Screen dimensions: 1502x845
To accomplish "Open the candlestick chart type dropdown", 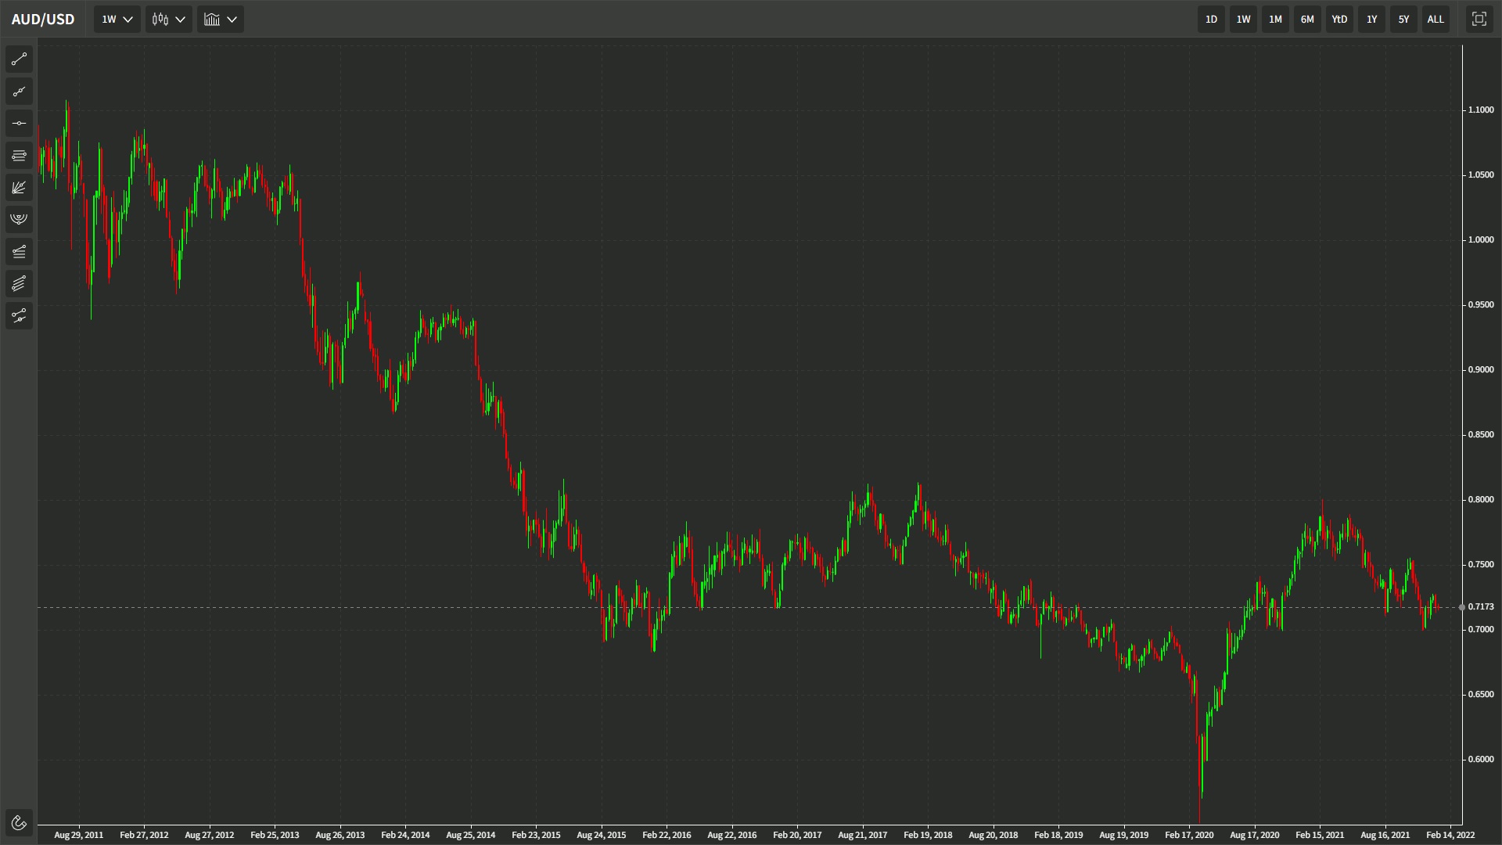I will click(168, 20).
